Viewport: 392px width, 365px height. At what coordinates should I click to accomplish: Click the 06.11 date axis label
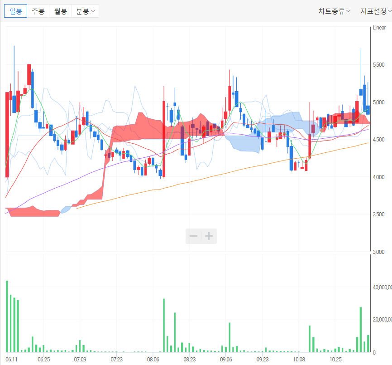point(11,359)
